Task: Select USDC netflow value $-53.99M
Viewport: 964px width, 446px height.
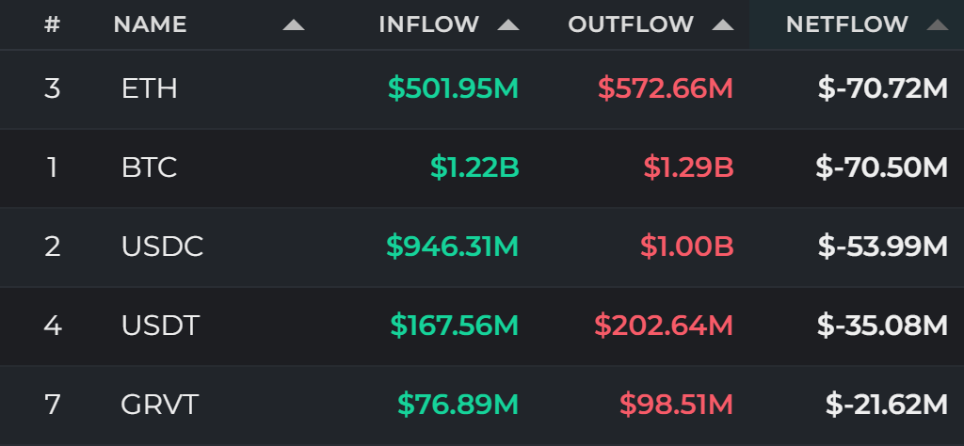Action: coord(883,247)
